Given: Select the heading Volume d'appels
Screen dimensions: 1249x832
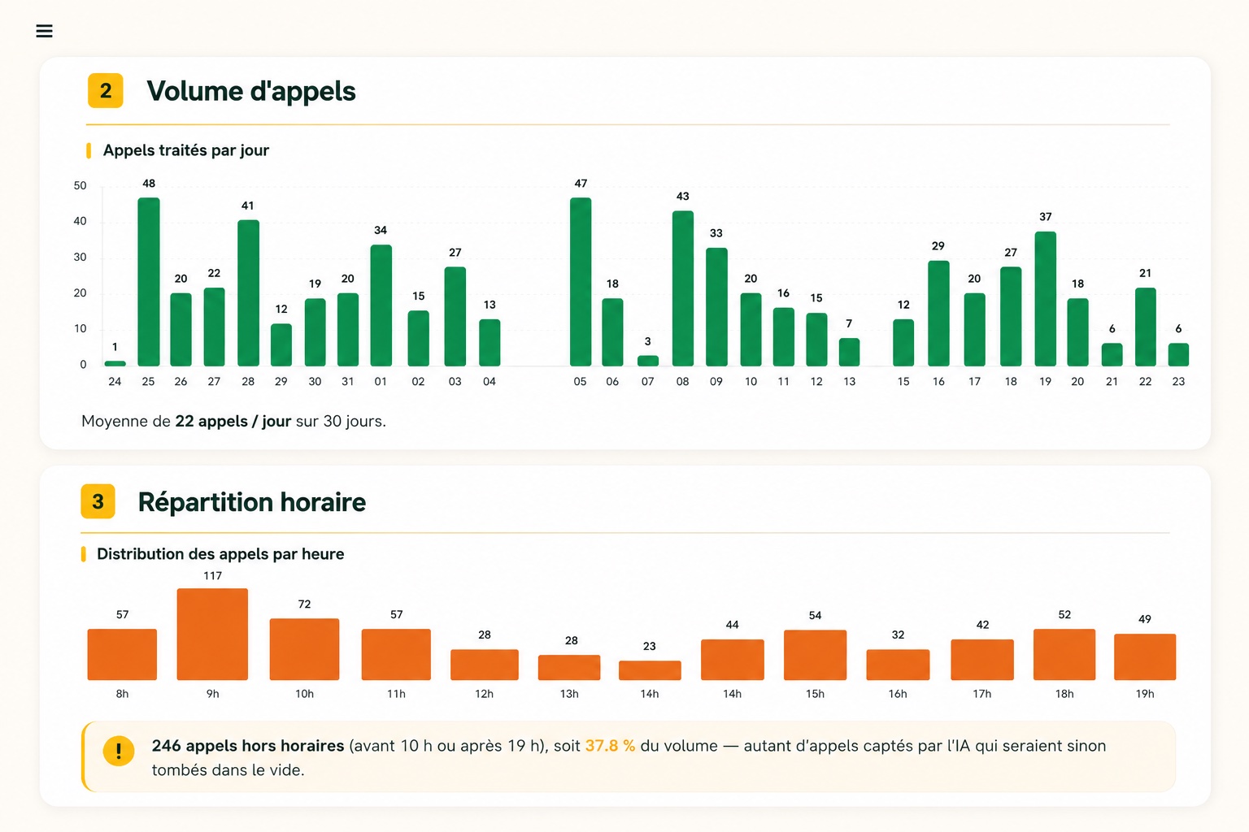Looking at the screenshot, I should [x=251, y=91].
